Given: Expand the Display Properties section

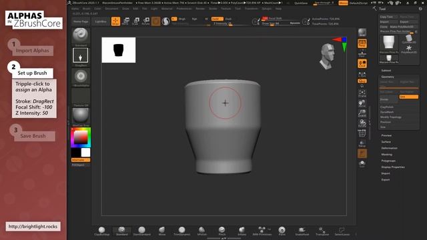Looking at the screenshot, I should pos(393,167).
